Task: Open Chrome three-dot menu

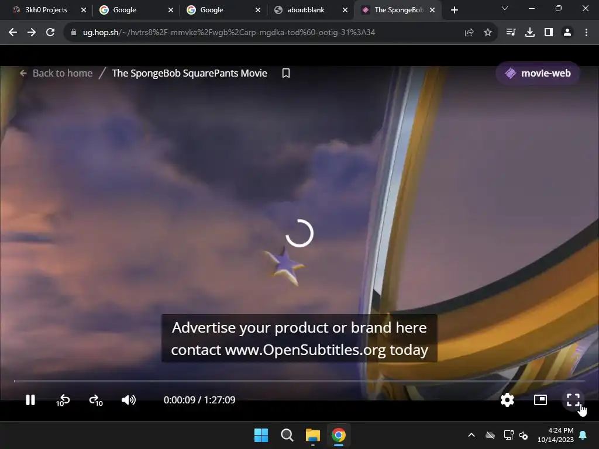Action: 586,32
